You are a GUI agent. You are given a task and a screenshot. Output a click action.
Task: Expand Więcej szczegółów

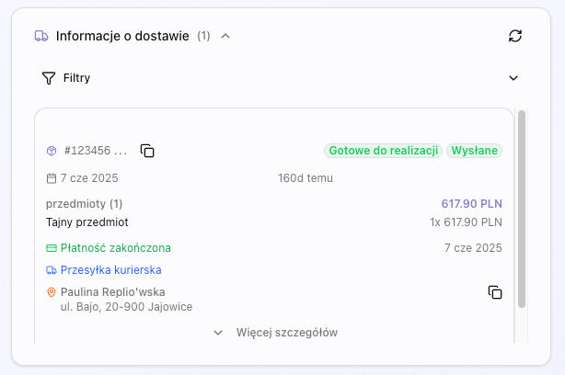(x=276, y=333)
